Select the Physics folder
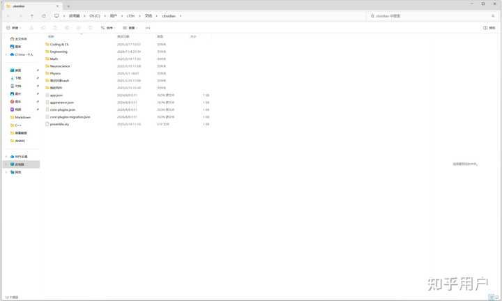The image size is (502, 301). click(x=55, y=74)
